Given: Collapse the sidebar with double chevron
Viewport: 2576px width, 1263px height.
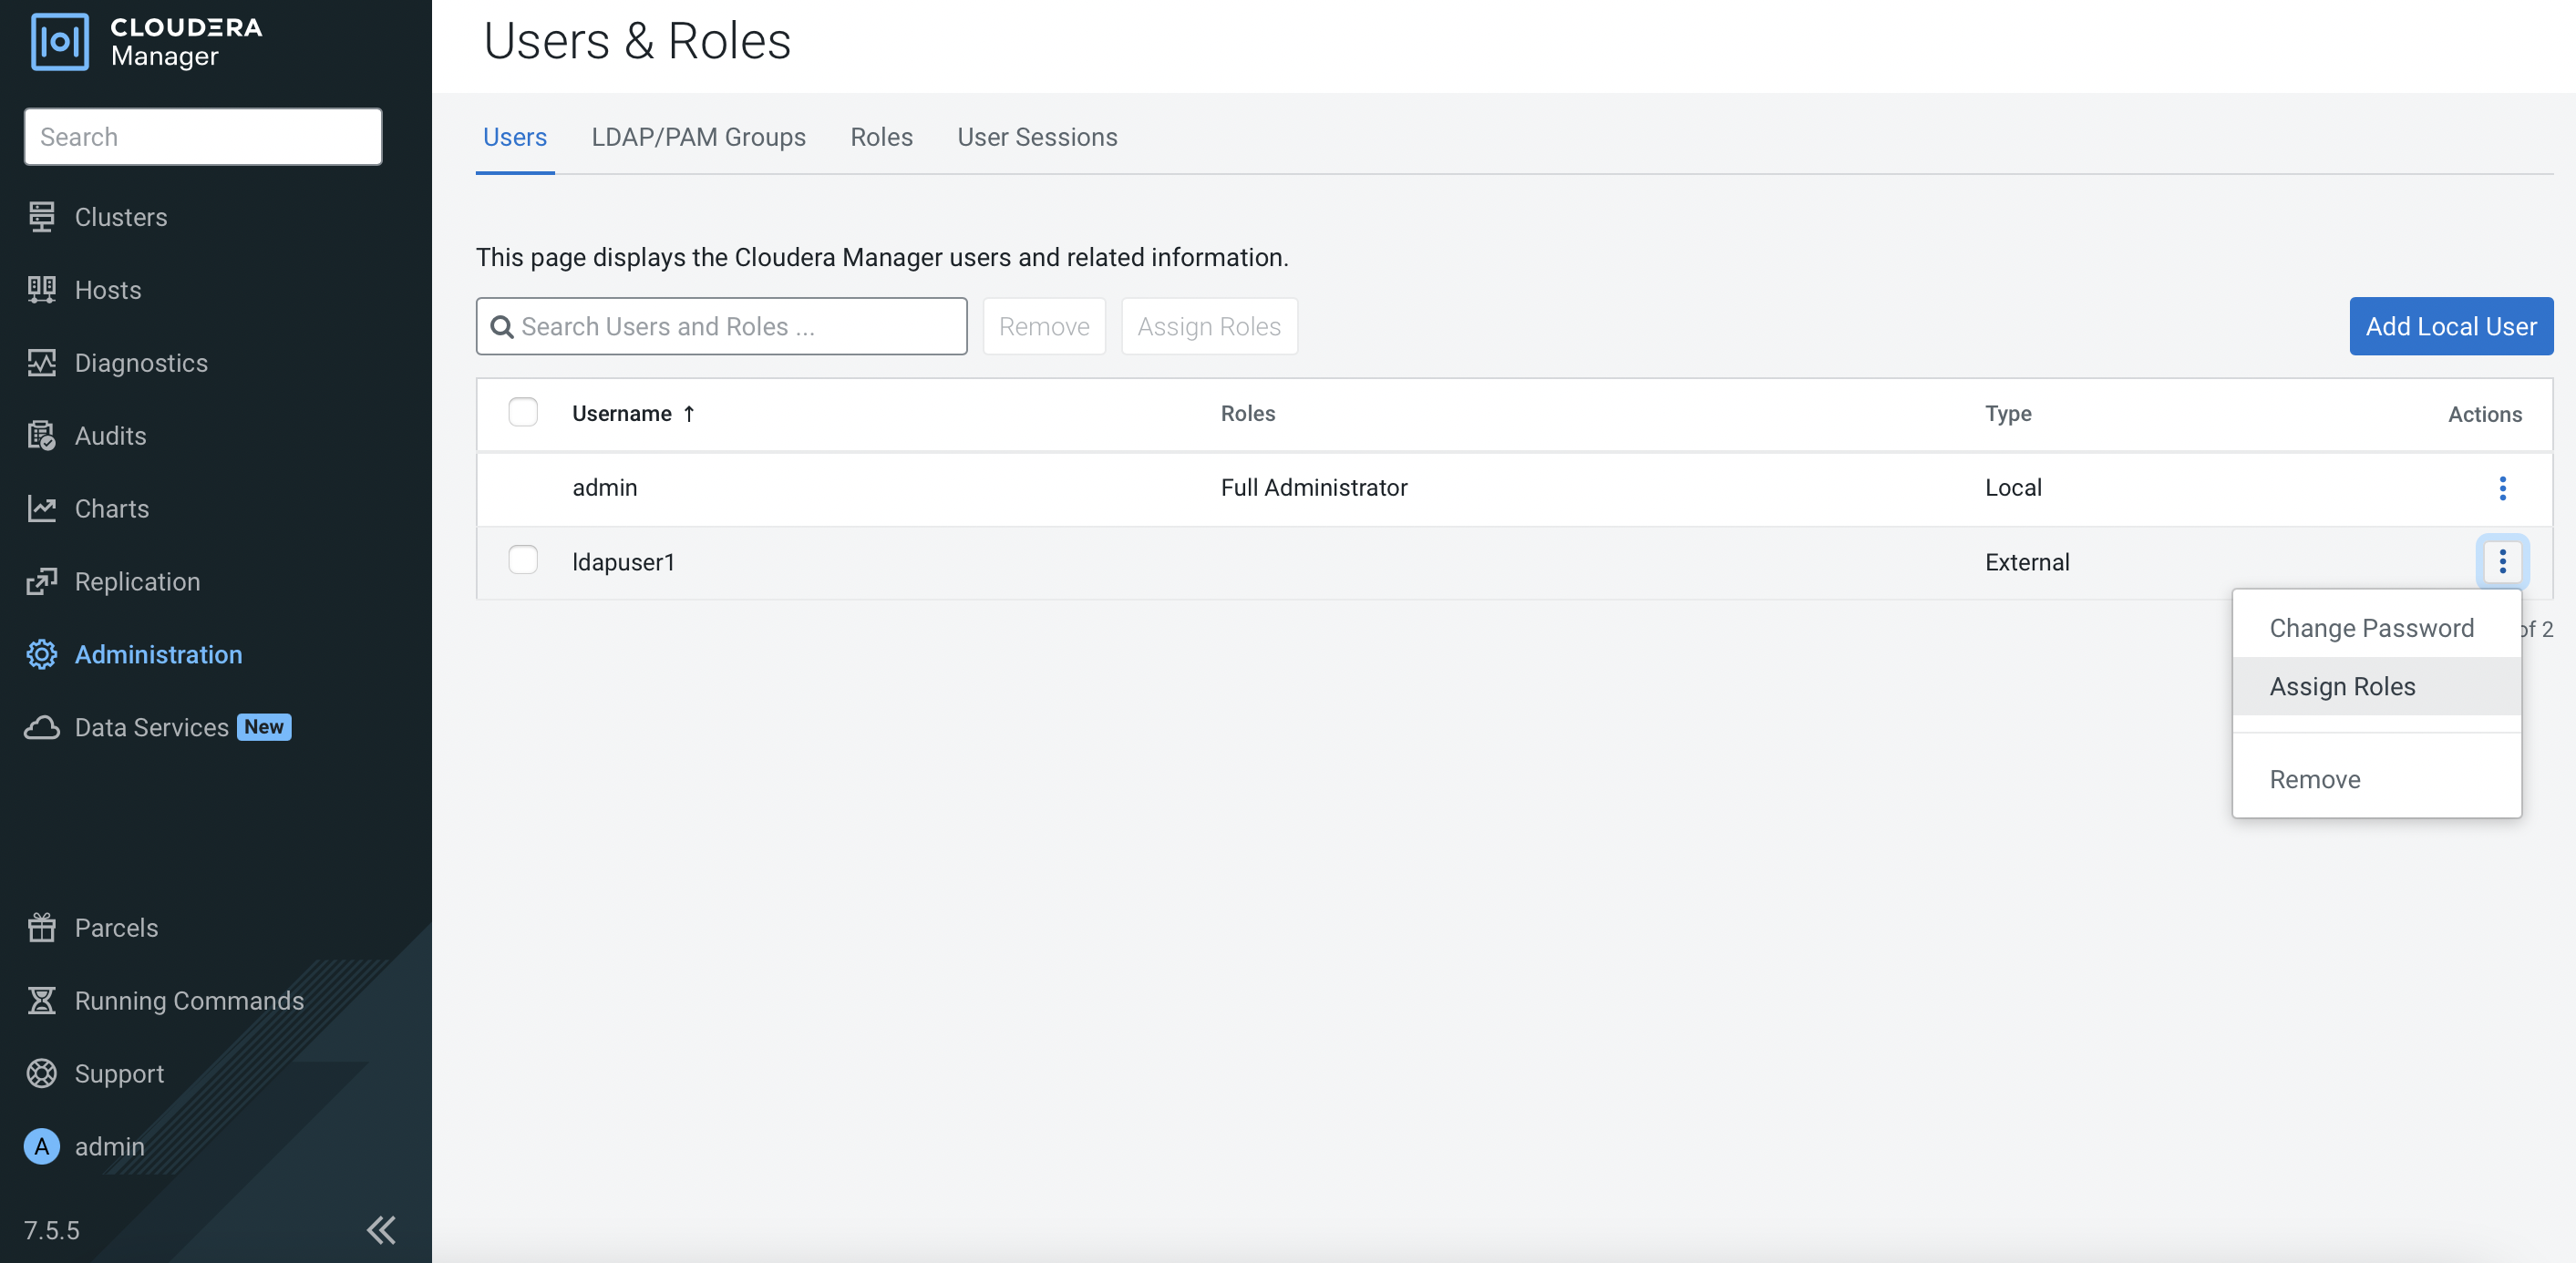Looking at the screenshot, I should [x=381, y=1230].
